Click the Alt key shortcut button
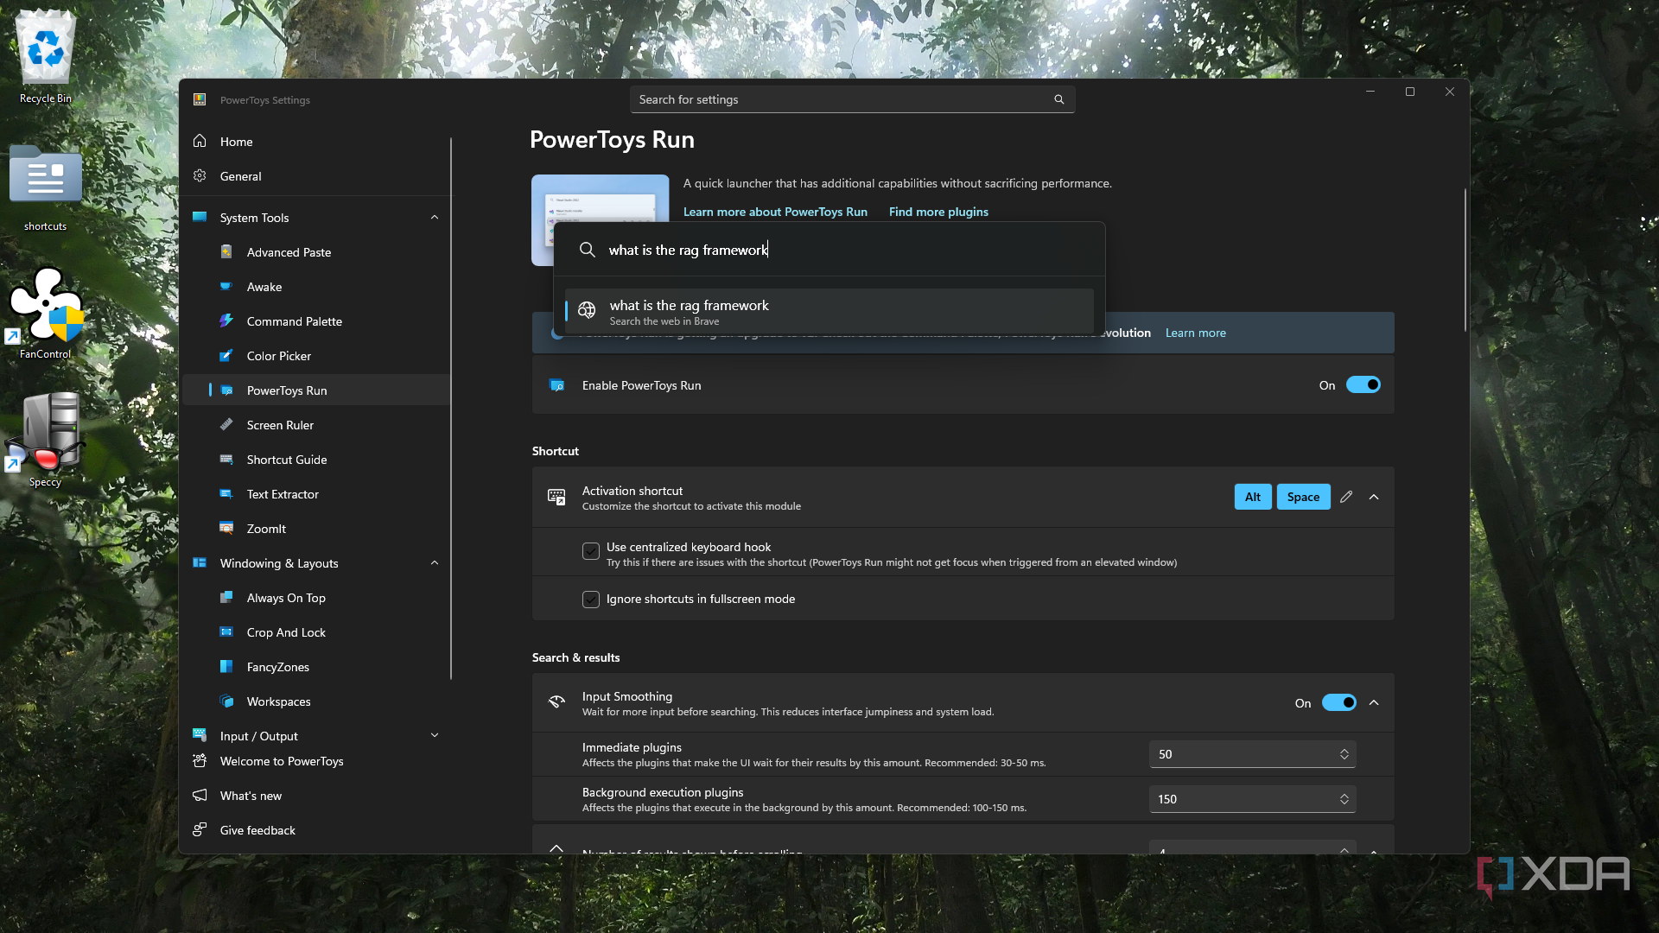 (1252, 497)
